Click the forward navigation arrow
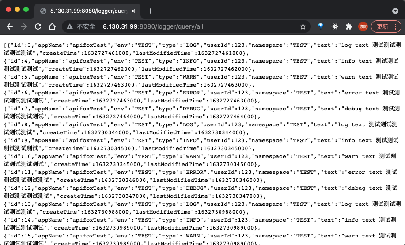The height and width of the screenshot is (245, 405). (x=24, y=26)
